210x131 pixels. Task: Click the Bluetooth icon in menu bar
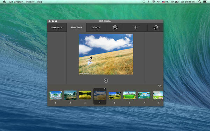tap(149, 2)
